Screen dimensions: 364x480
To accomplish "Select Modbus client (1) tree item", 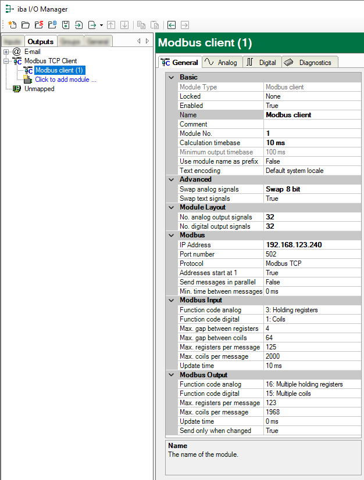I will coord(59,70).
